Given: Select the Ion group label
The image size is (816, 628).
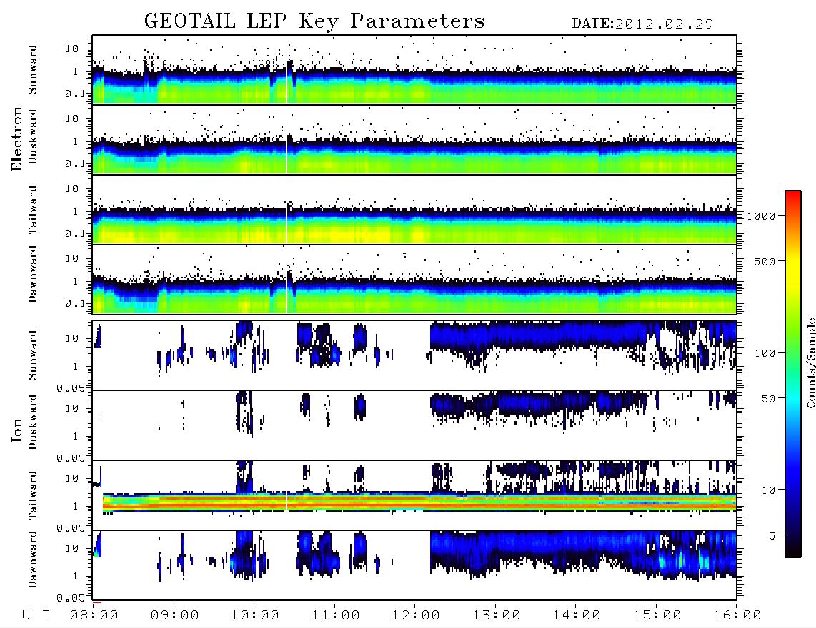Looking at the screenshot, I should point(17,430).
